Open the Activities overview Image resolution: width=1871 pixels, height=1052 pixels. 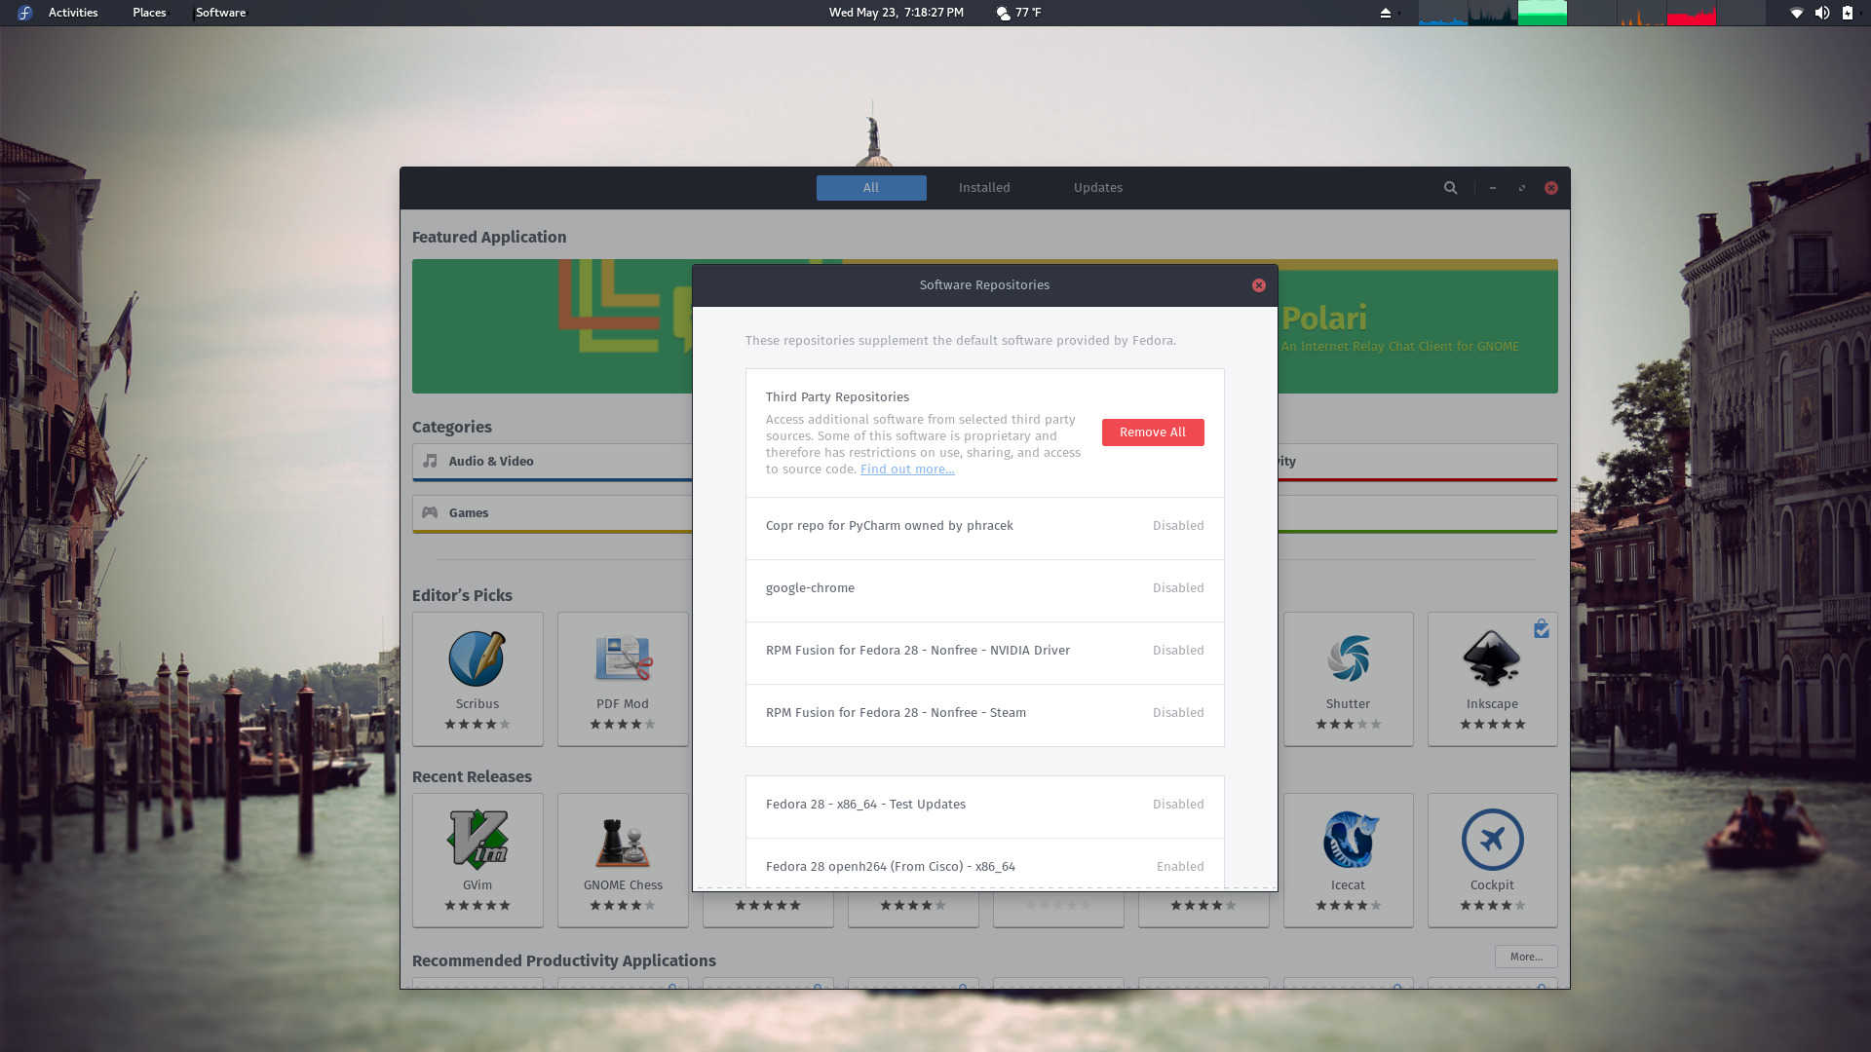pos(73,13)
